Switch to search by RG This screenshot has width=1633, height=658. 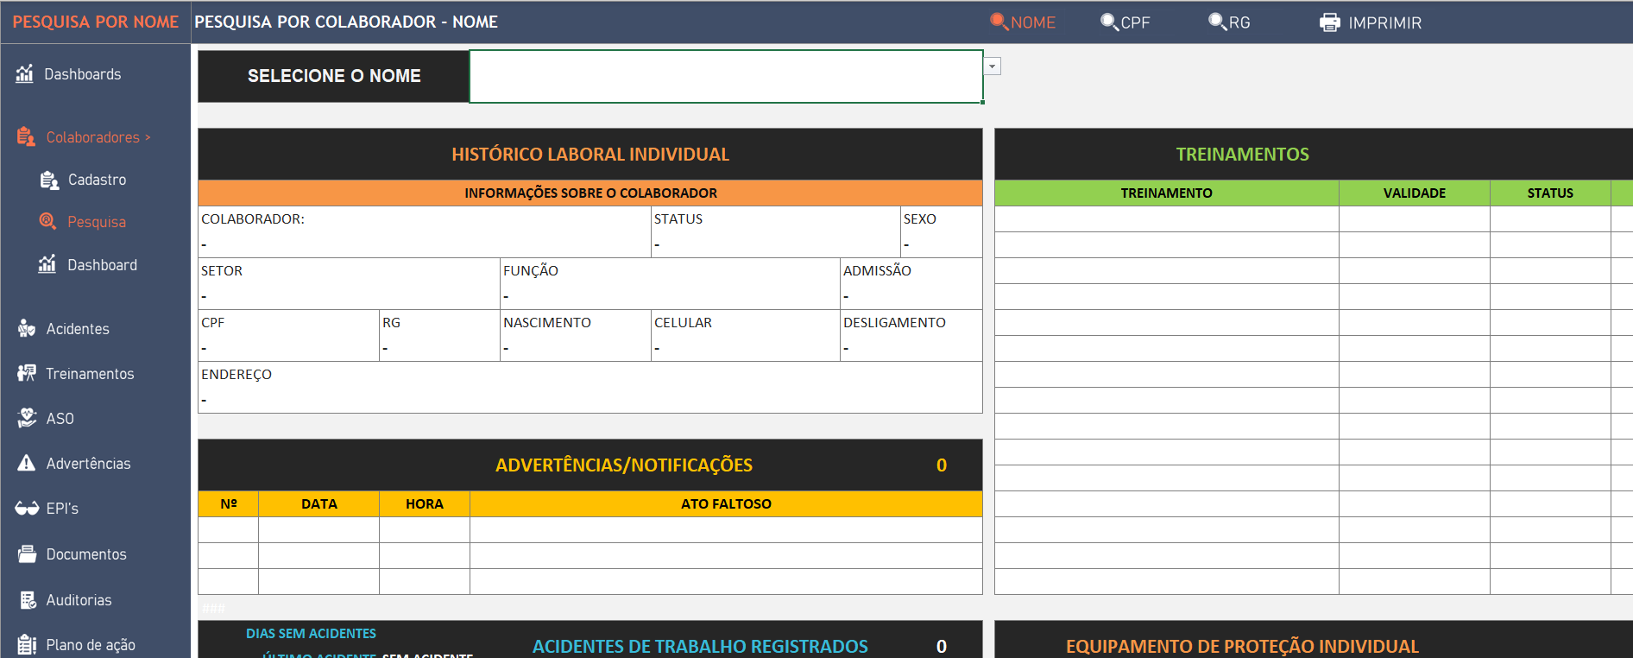pyautogui.click(x=1230, y=22)
